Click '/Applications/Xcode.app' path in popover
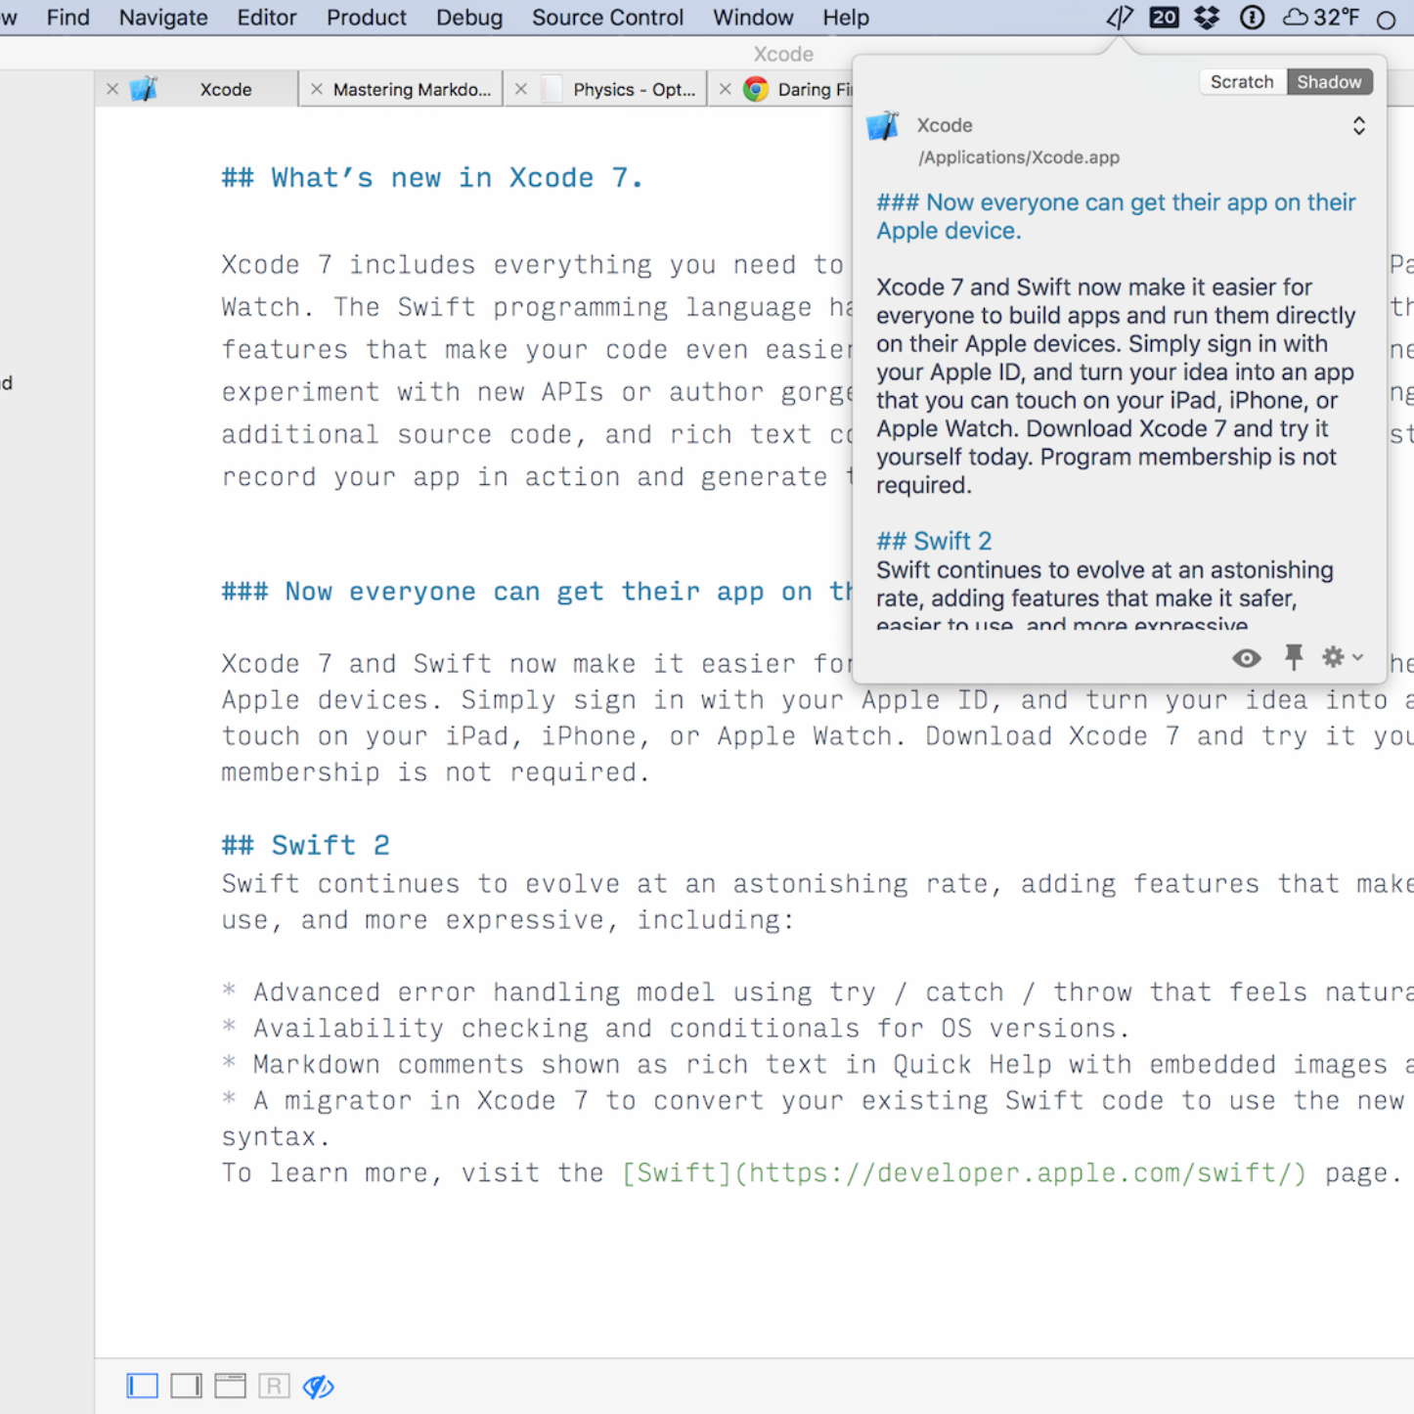 [1019, 157]
